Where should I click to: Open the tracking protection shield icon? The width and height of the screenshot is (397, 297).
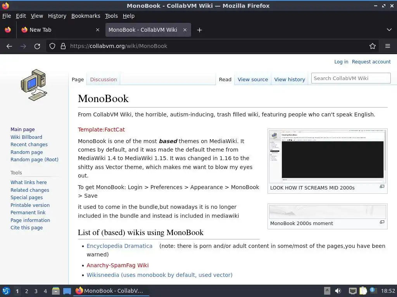pyautogui.click(x=52, y=46)
